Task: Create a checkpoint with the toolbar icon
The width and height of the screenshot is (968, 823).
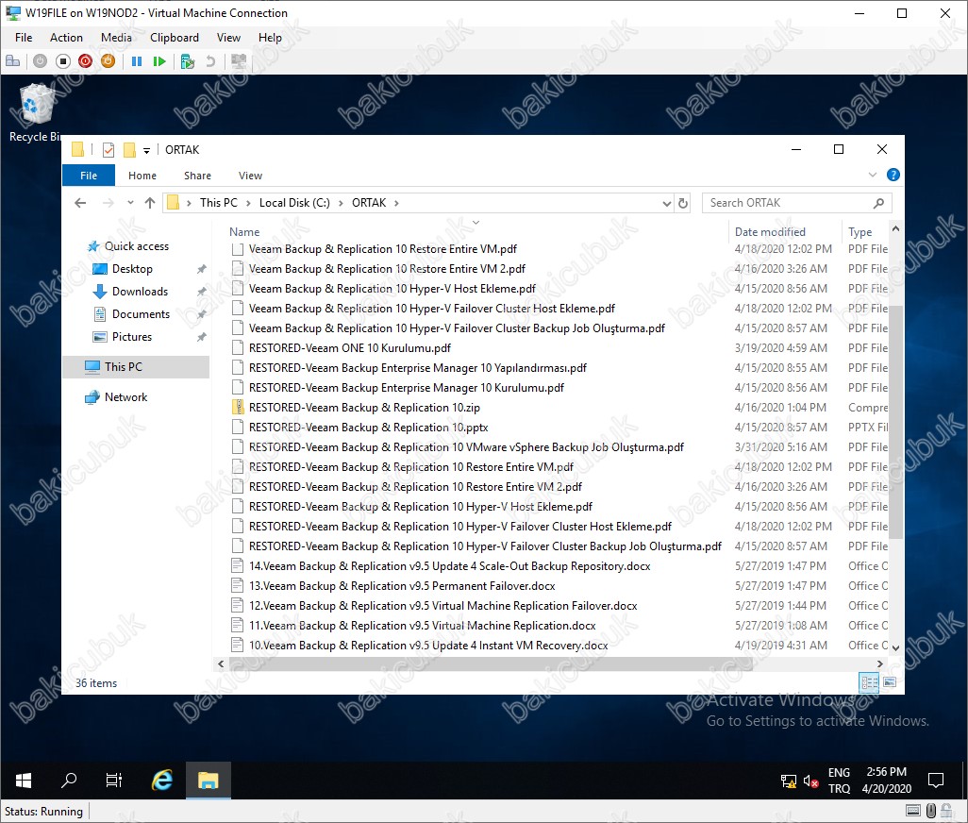Action: pos(188,61)
